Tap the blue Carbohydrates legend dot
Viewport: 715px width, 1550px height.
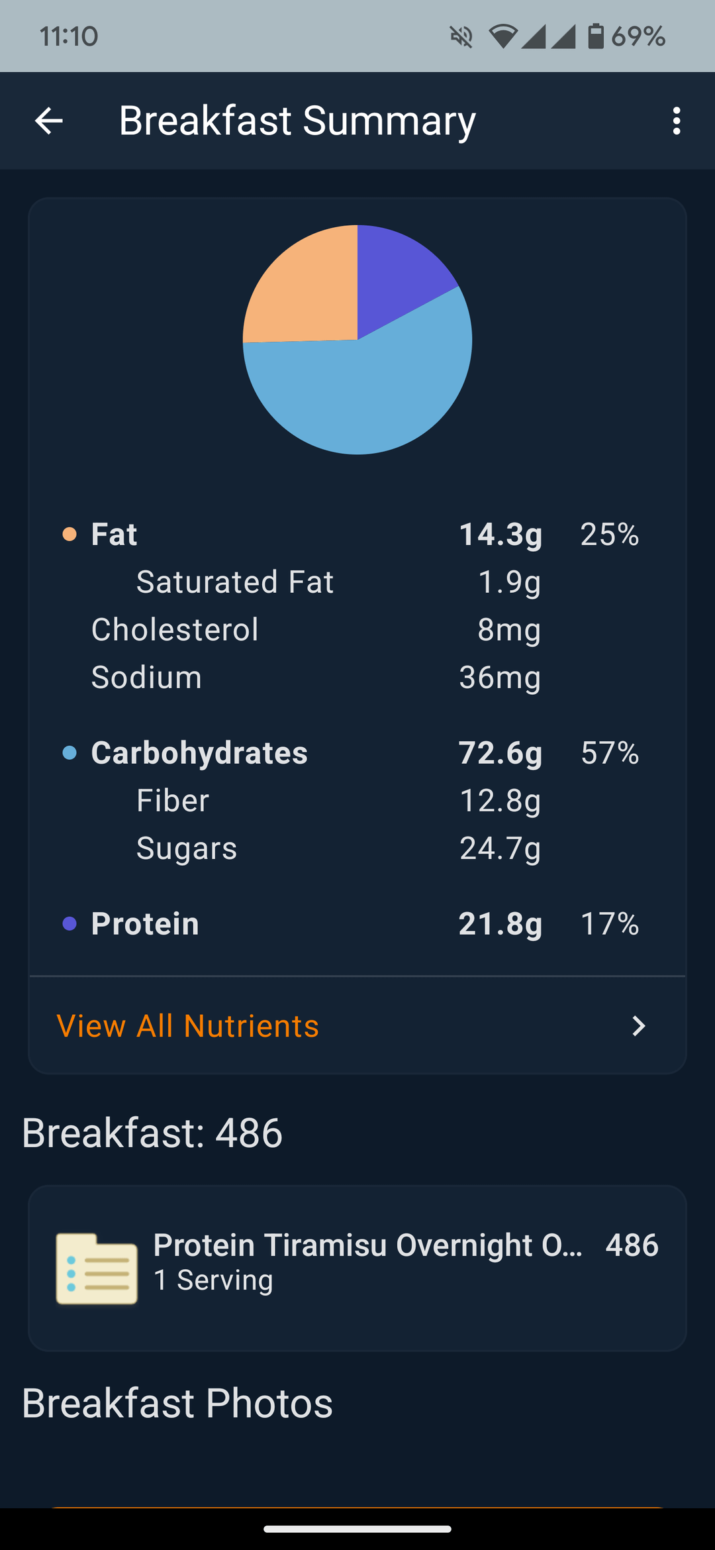click(70, 752)
